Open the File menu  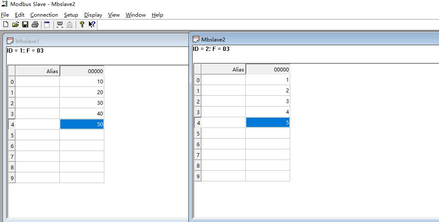(x=5, y=15)
